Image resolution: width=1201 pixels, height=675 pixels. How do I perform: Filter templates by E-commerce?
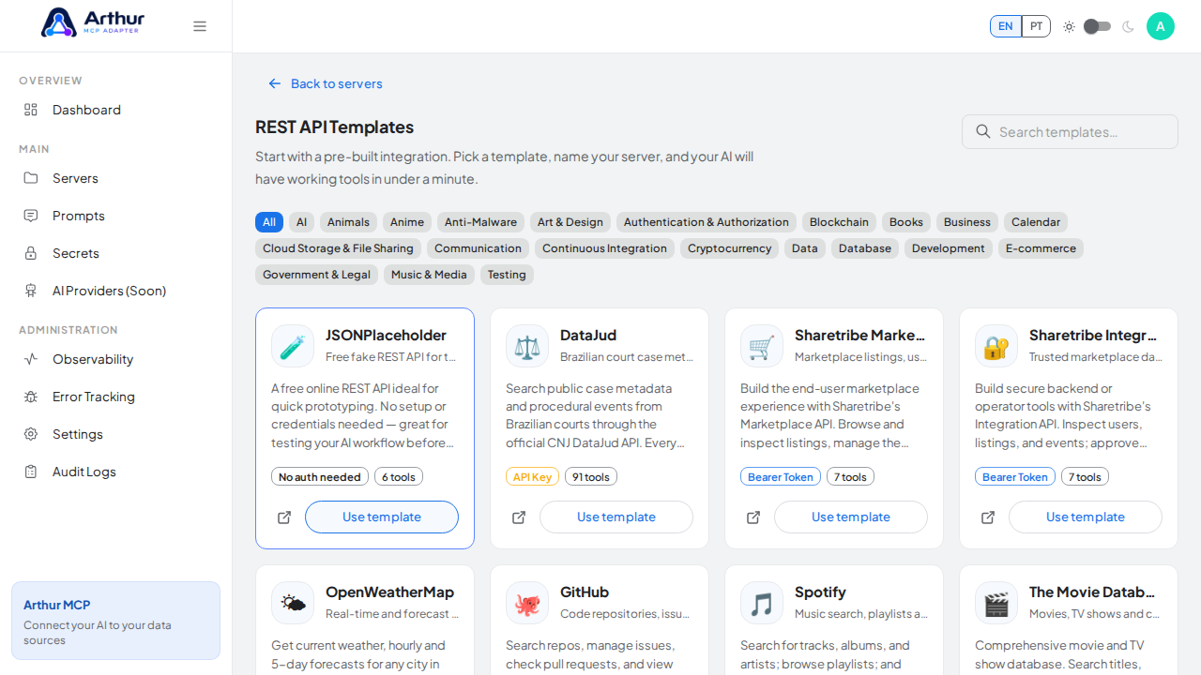1041,248
